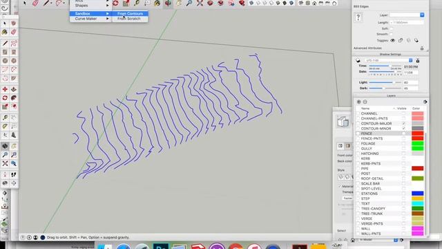442x249 pixels.
Task: Uncheck the CONTOUR-MINOR layer Visible checkbox
Action: (x=403, y=129)
